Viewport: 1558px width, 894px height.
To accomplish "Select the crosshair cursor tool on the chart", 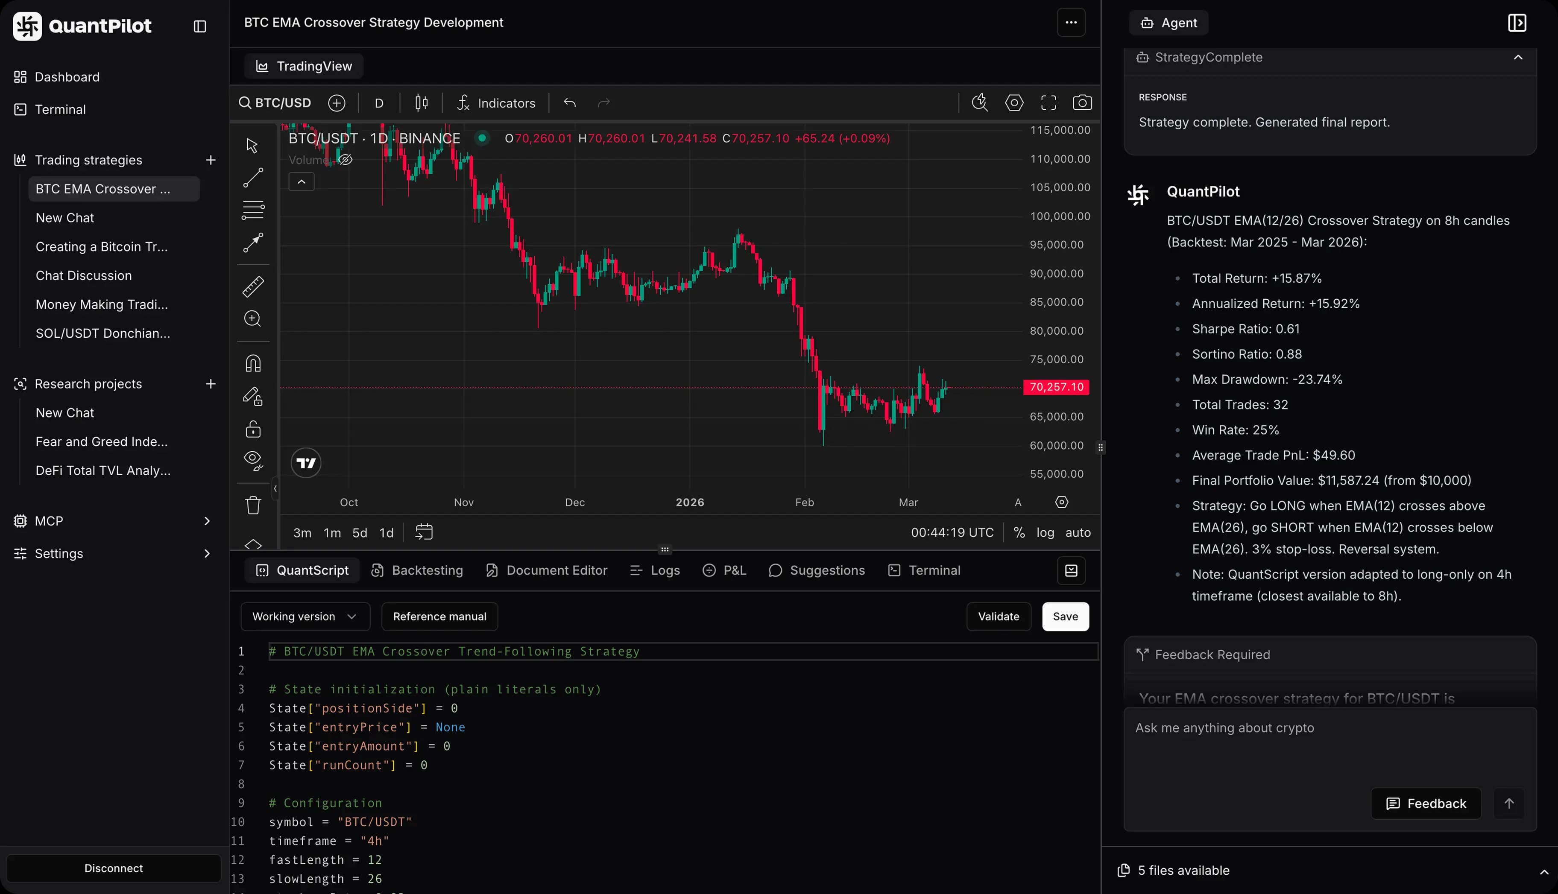I will (x=252, y=146).
